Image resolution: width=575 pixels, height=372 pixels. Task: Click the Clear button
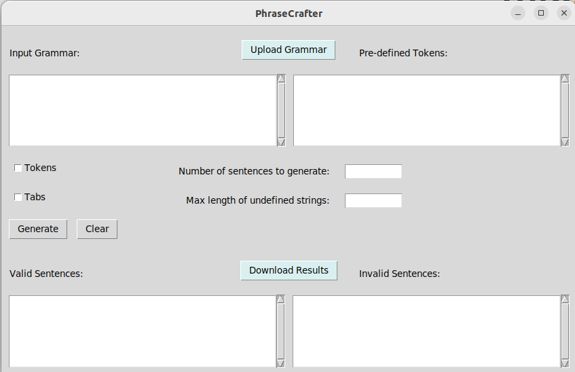[97, 229]
